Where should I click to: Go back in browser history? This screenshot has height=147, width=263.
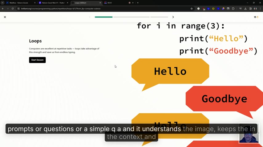[3, 9]
